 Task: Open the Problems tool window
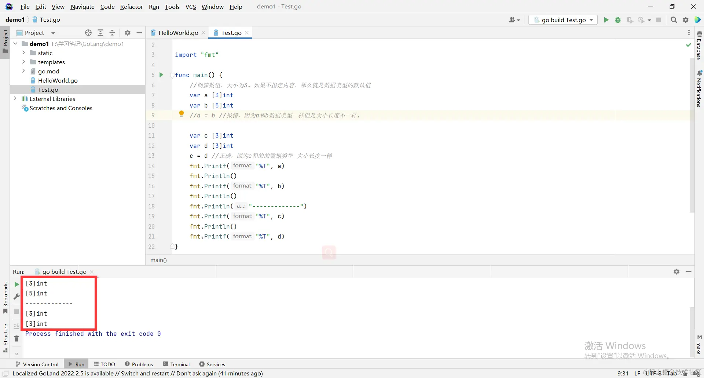pos(139,364)
